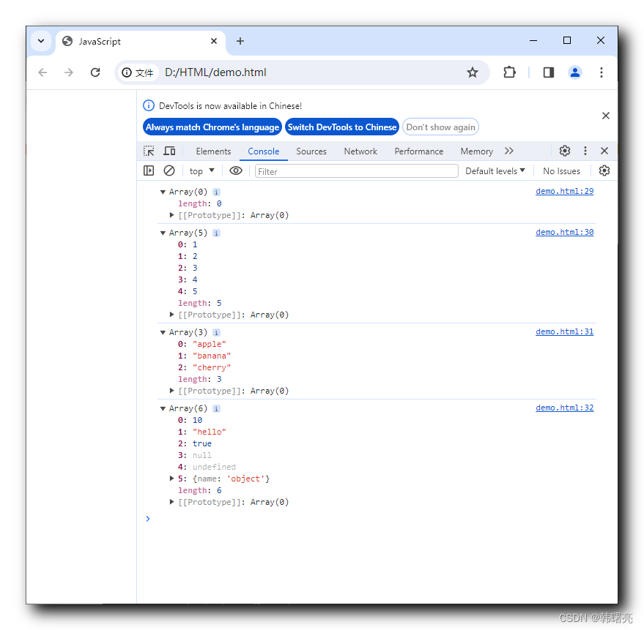The image size is (644, 630).
Task: View site information icon in address bar
Action: 127,72
